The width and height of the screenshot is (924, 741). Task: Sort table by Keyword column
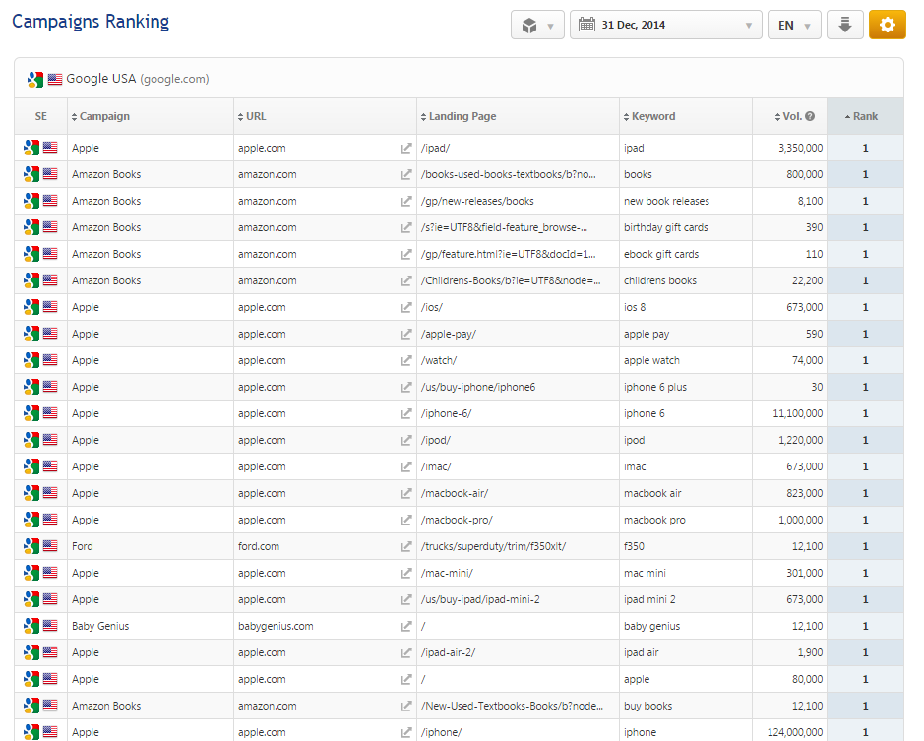[x=652, y=117]
